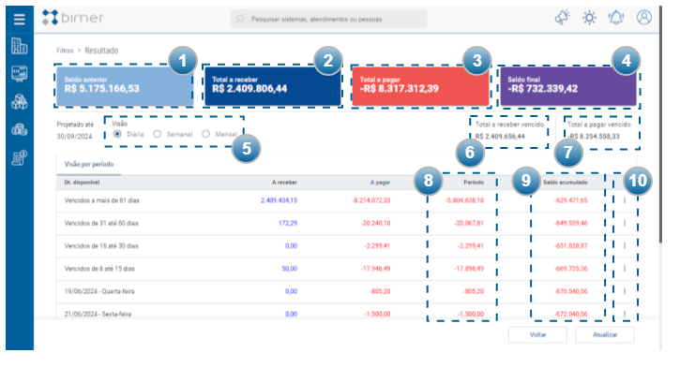Open row menu for 19/06/2024 Quarta-feira
The width and height of the screenshot is (680, 368).
[625, 291]
